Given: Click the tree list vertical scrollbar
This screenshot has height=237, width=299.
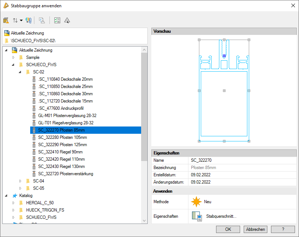Looking at the screenshot, I should tap(144, 105).
